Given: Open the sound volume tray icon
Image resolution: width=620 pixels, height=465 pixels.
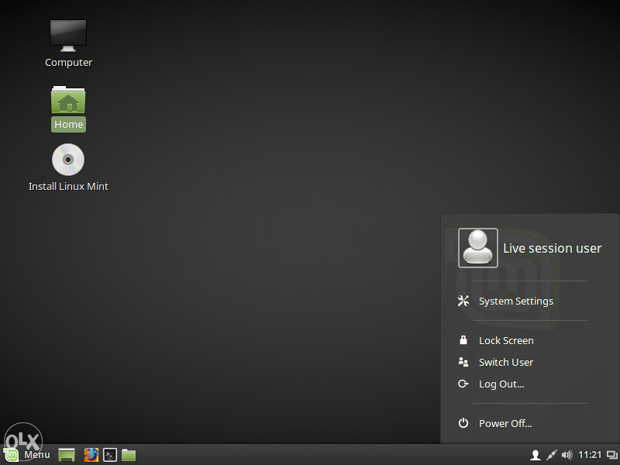Looking at the screenshot, I should pos(567,455).
